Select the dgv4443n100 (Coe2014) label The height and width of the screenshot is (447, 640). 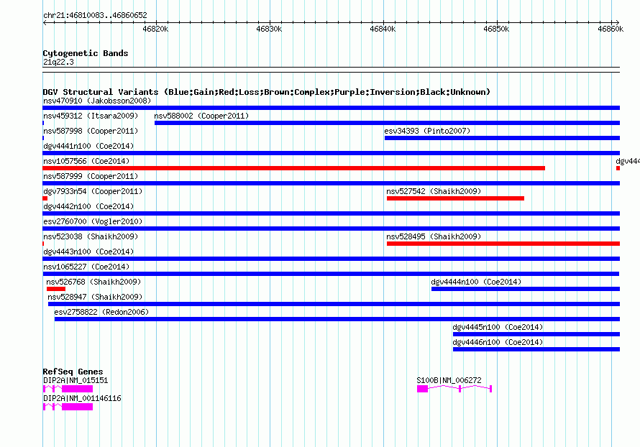[x=88, y=252]
